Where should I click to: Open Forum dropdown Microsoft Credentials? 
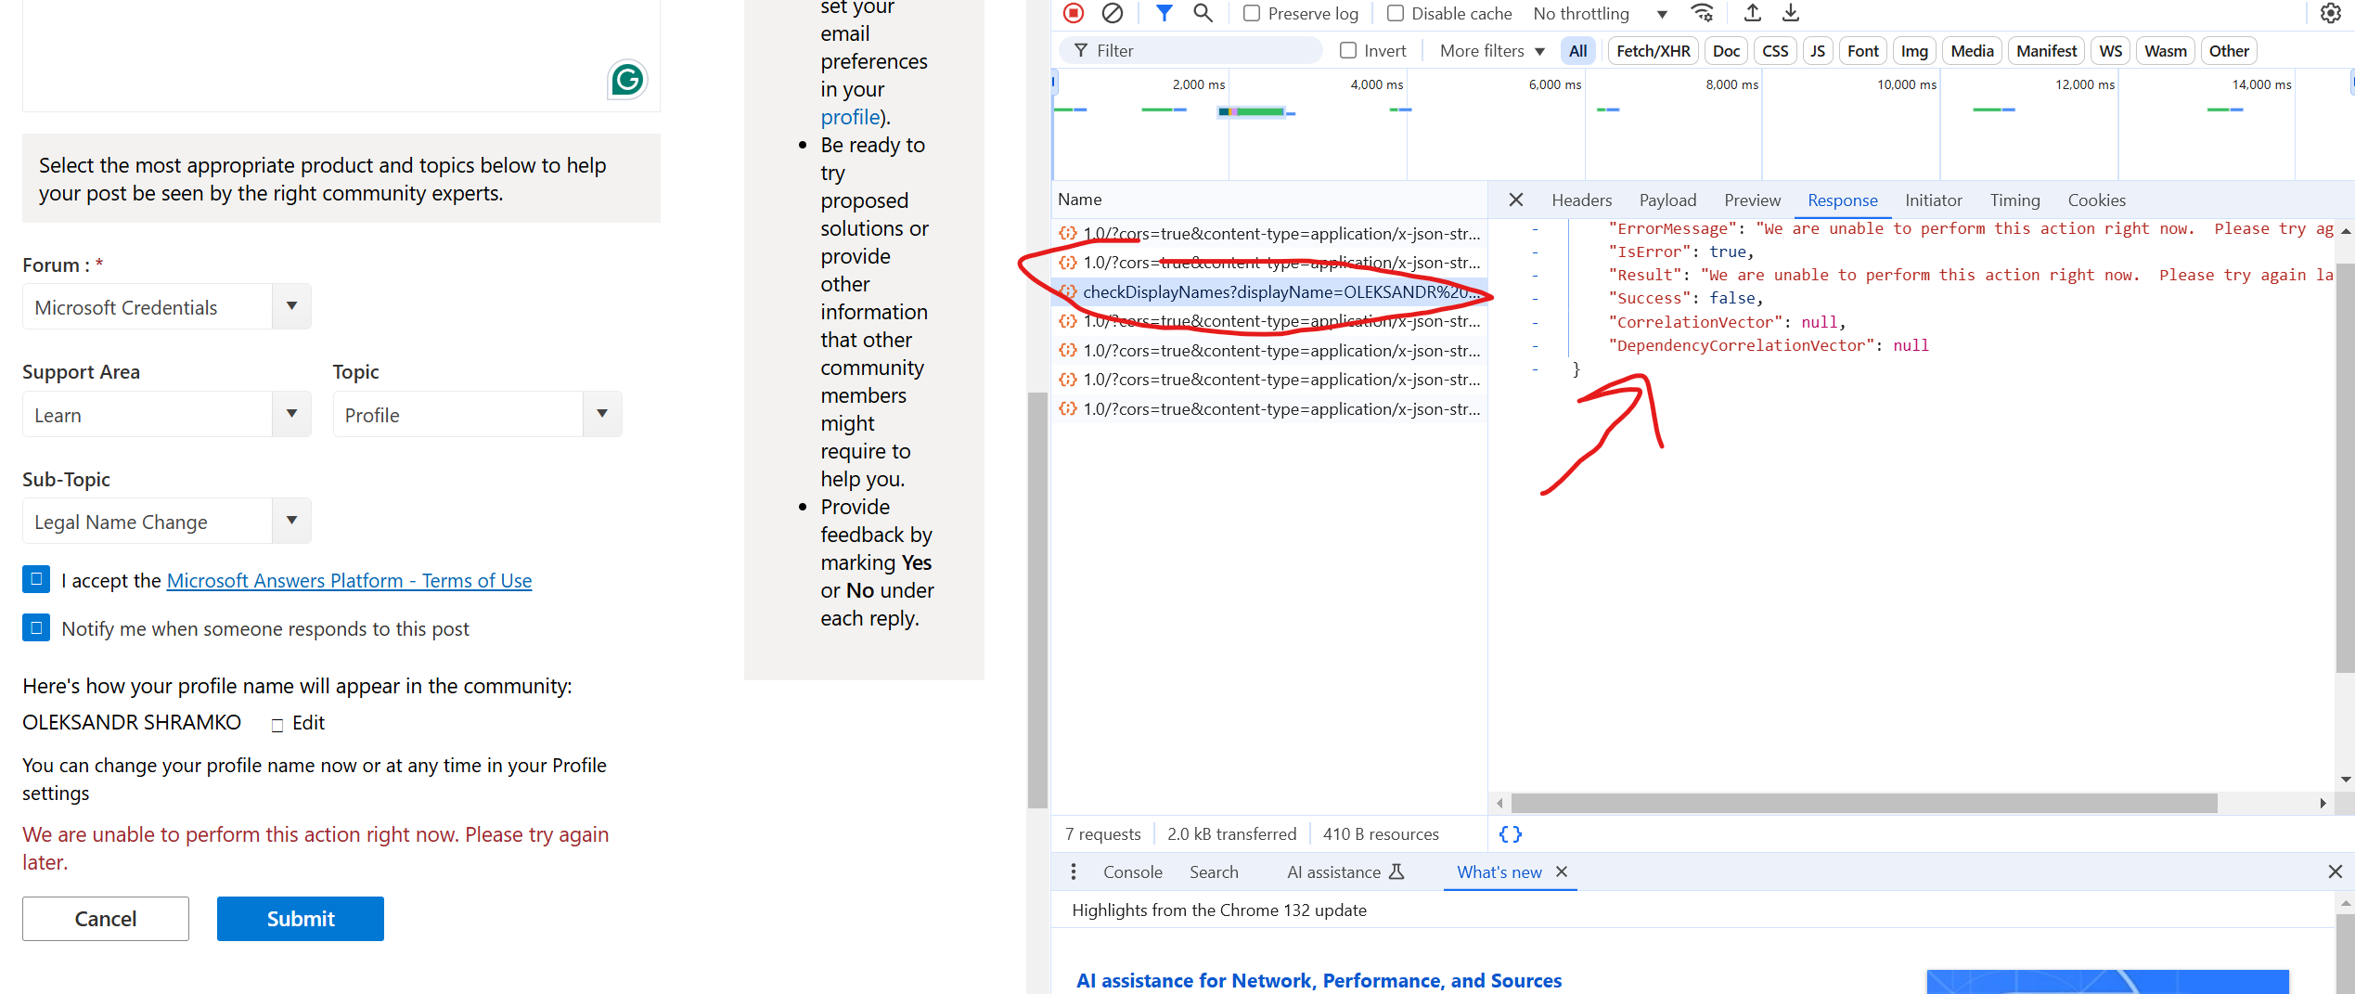coord(167,307)
